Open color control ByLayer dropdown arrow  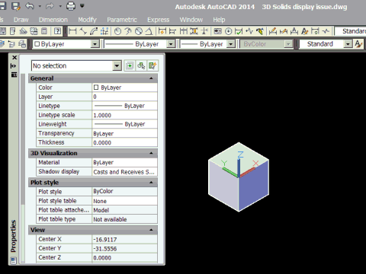coord(95,44)
